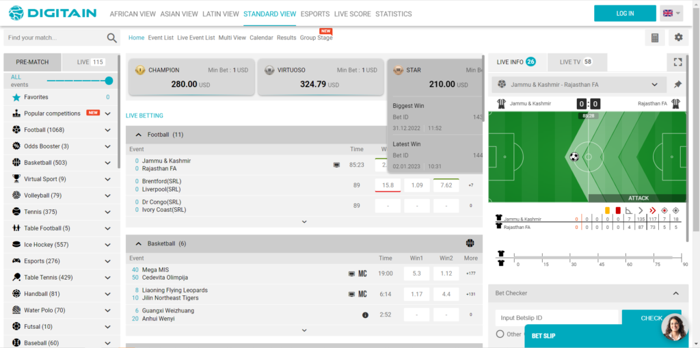Open live stream icon for Jammu & Kashmir
Viewport: 700px width, 348px height.
336,165
